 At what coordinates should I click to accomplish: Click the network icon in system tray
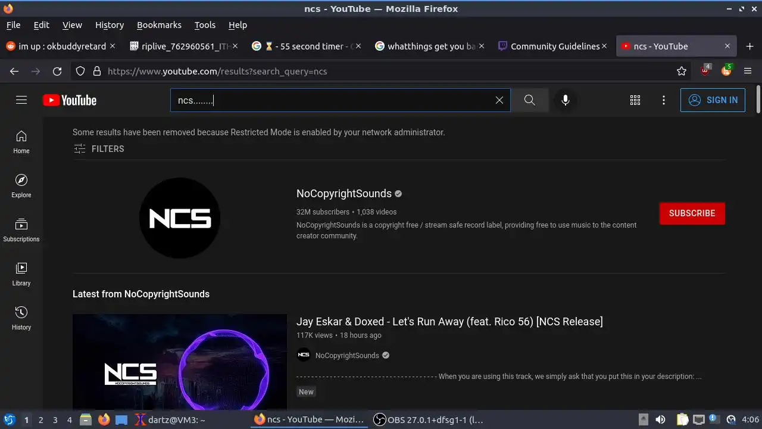699,419
